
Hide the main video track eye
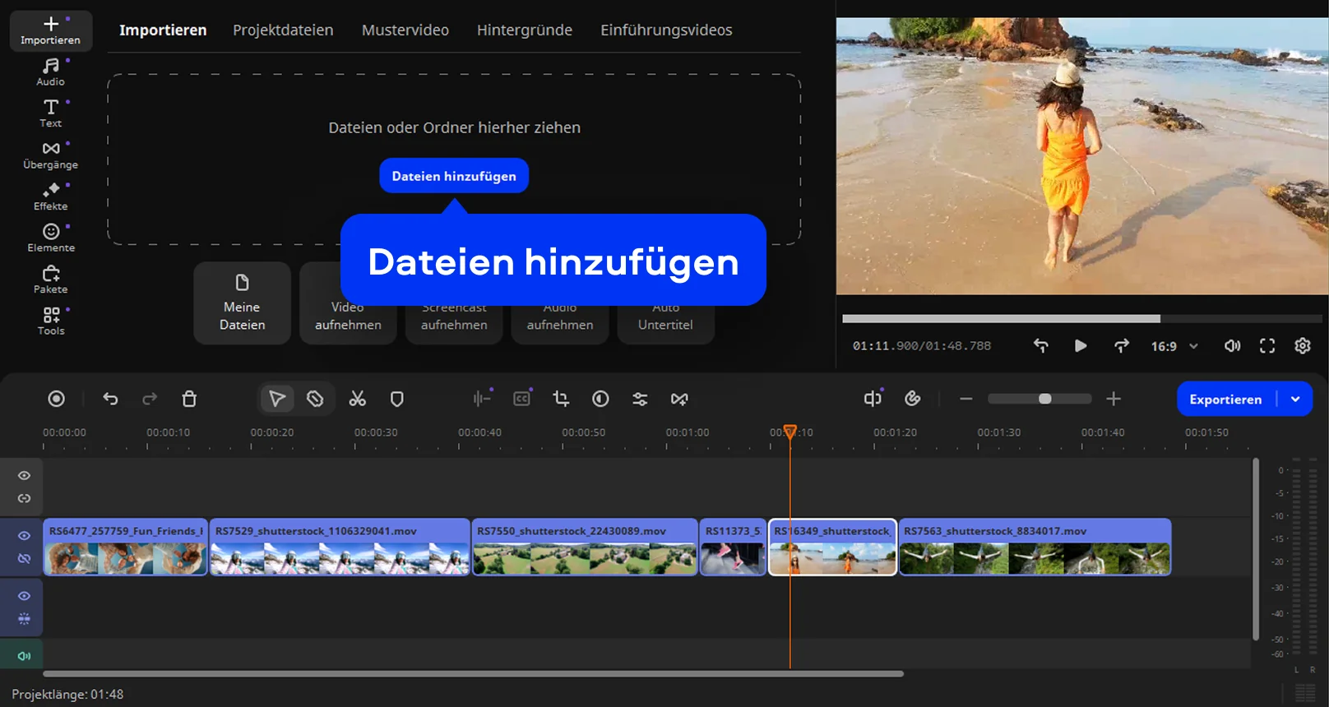24,535
